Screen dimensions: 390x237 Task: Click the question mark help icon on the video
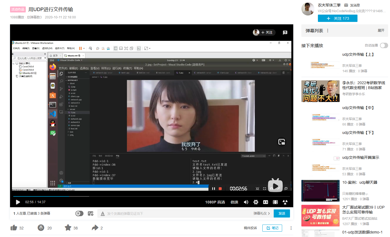pos(285,32)
